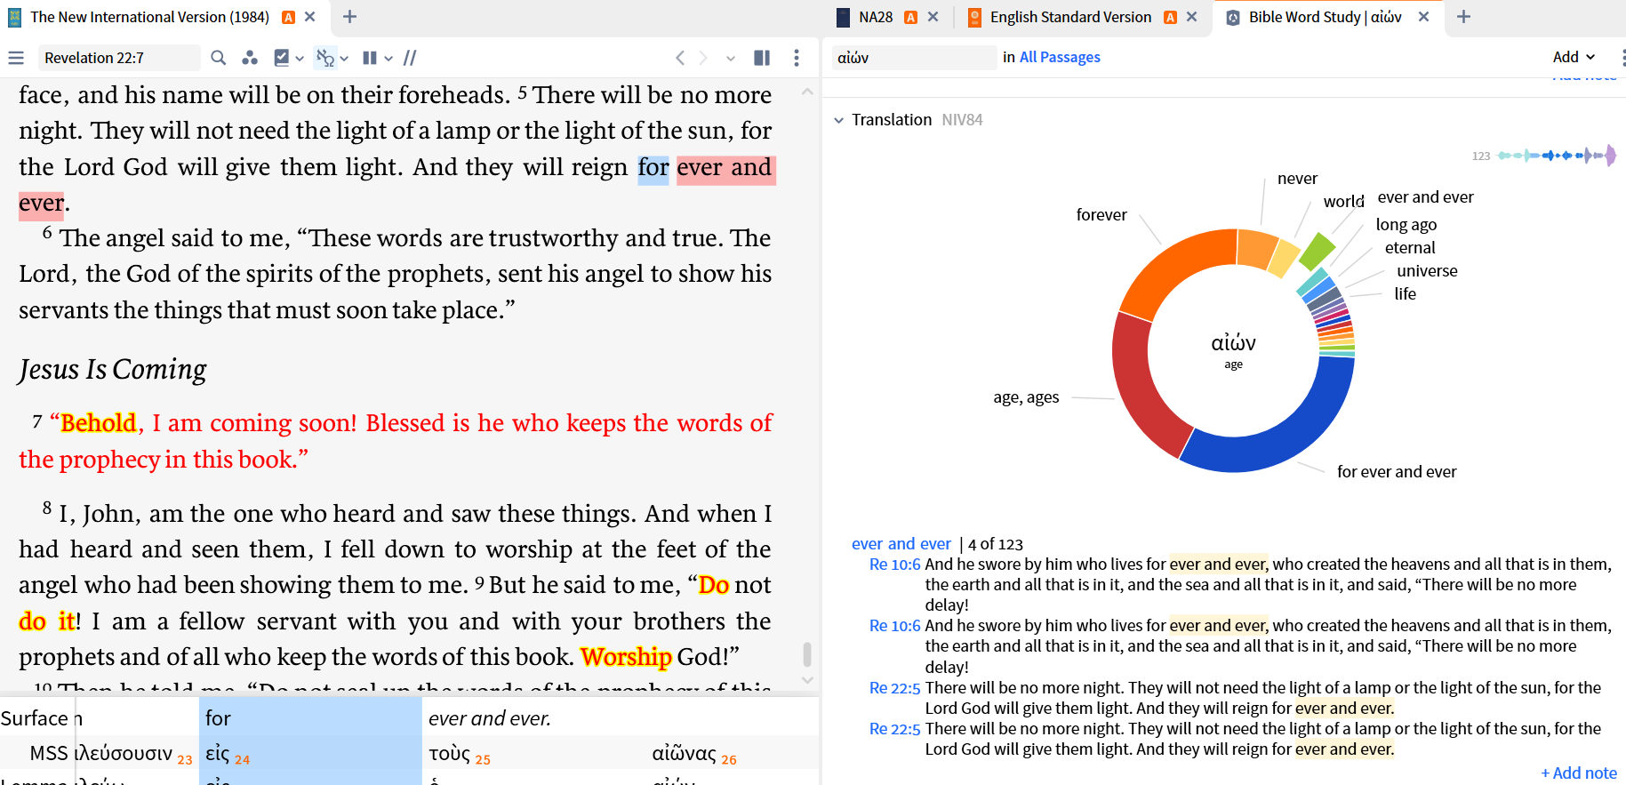1626x785 pixels.
Task: Click the NIV84 translation label
Action: coord(962,120)
